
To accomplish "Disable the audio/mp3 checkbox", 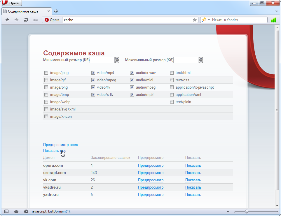I will pyautogui.click(x=132, y=94).
